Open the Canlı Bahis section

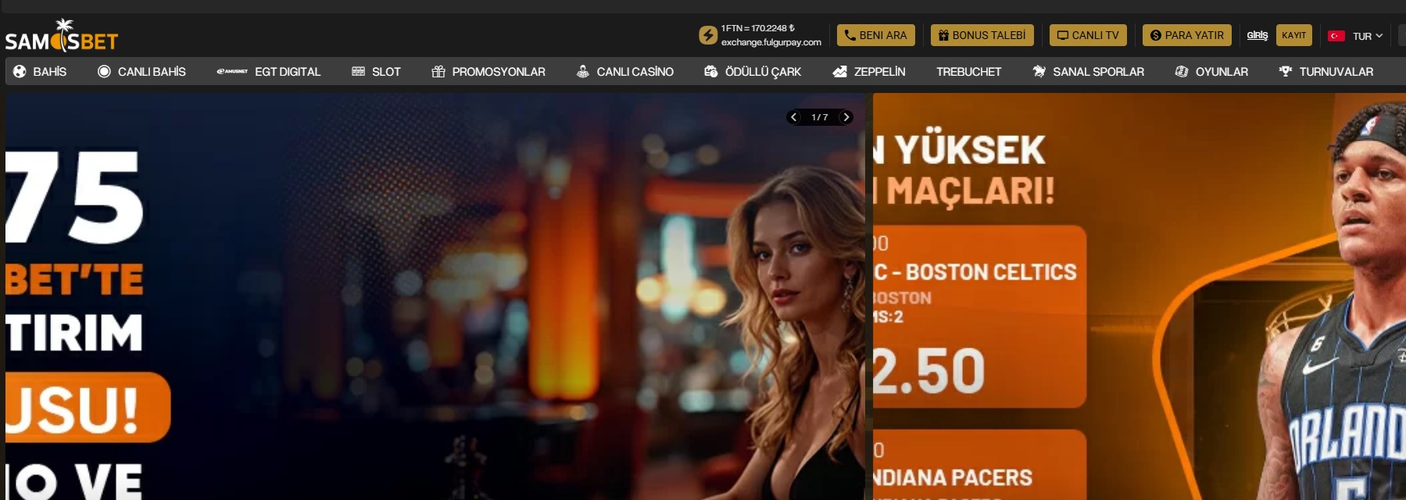(141, 71)
